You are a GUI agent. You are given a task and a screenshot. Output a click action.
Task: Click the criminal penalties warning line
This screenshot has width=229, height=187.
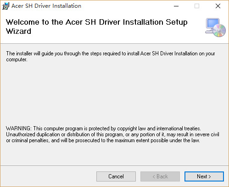click(103, 140)
